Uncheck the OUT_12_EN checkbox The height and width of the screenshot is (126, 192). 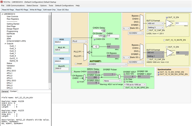[167, 17]
